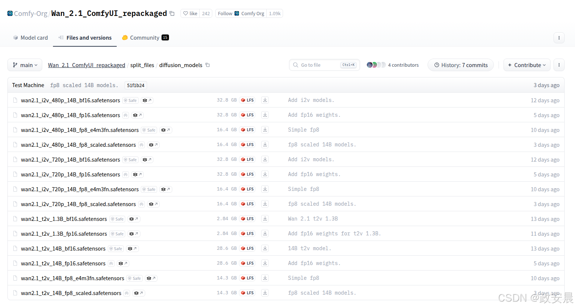Image resolution: width=575 pixels, height=308 pixels.
Task: Copy the repository name with the copy icon
Action: pos(172,13)
